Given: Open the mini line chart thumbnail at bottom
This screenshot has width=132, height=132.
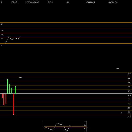Looking at the screenshot, I should (x=65, y=126).
